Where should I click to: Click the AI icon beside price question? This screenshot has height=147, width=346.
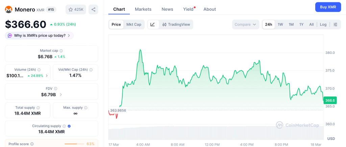pos(10,35)
